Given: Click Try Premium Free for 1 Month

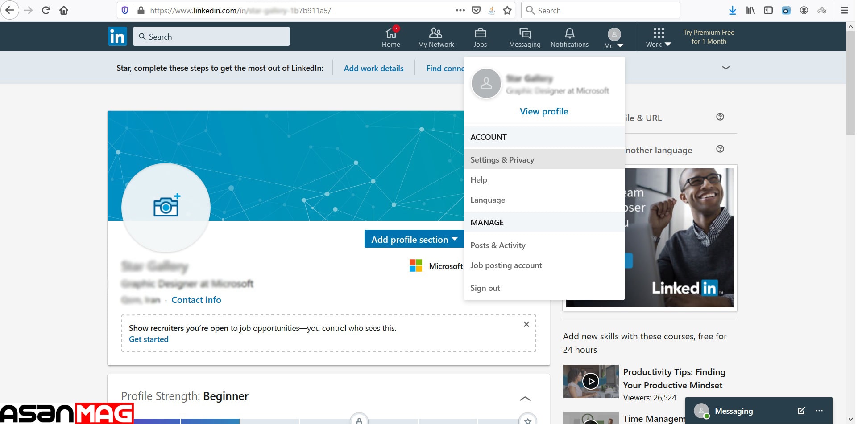Looking at the screenshot, I should tap(709, 37).
